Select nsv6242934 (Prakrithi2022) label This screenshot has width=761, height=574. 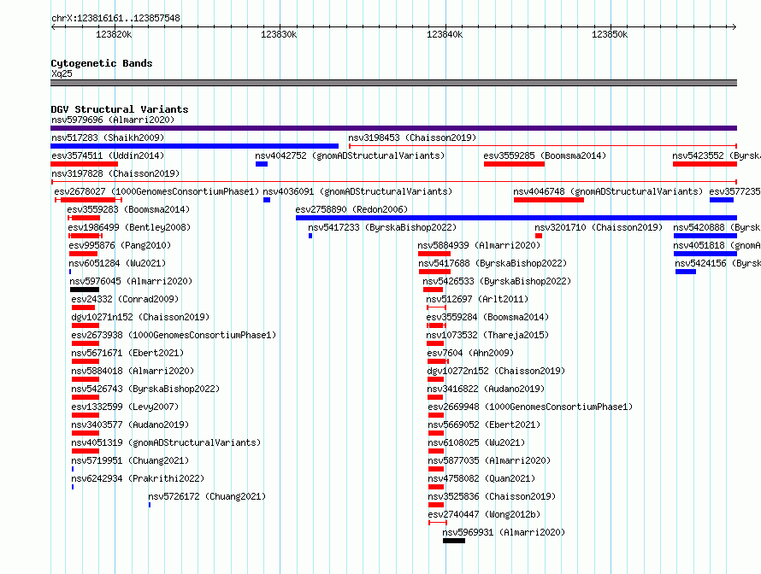point(138,478)
